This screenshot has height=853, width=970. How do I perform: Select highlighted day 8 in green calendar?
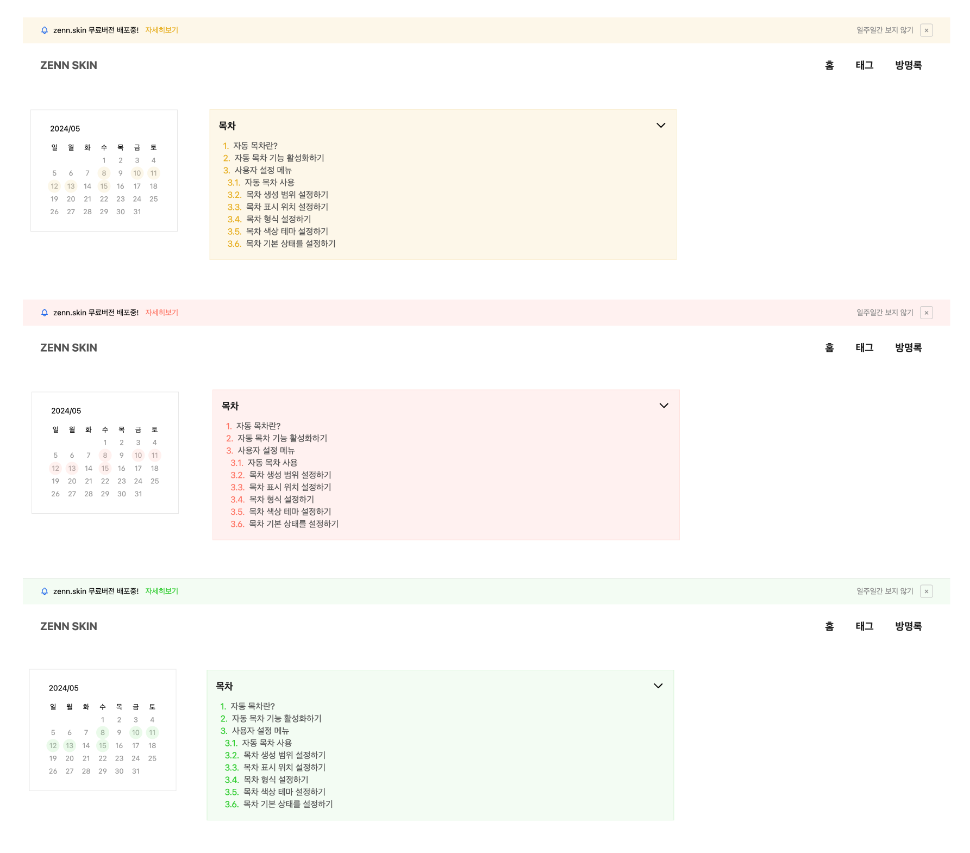[103, 733]
